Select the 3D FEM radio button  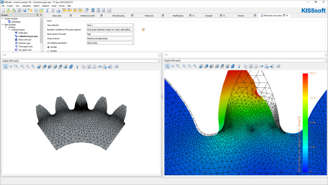[49, 51]
